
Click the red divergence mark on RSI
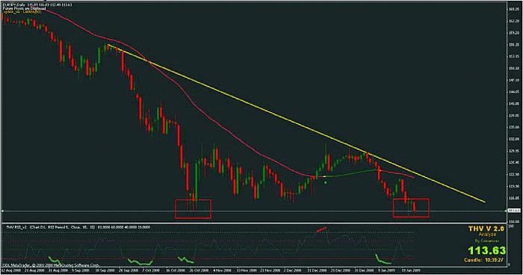(x=322, y=229)
